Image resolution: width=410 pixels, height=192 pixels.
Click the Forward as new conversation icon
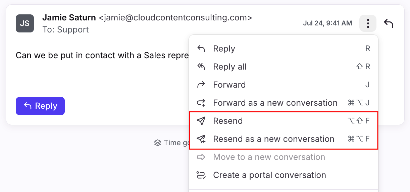[x=201, y=103]
